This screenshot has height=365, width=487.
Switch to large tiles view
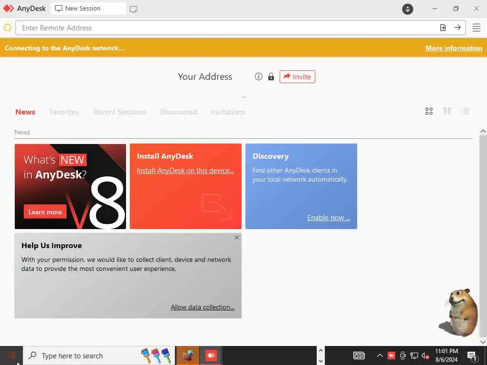point(429,111)
